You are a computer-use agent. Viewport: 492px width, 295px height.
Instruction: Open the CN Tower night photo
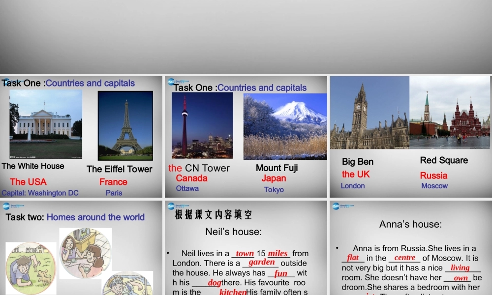tap(202, 125)
